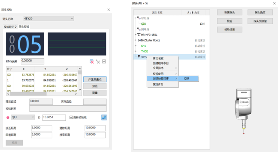278x152 pixels.
Task: Open the 测头名称 4BY20 dropdown
Action: (x=48, y=18)
